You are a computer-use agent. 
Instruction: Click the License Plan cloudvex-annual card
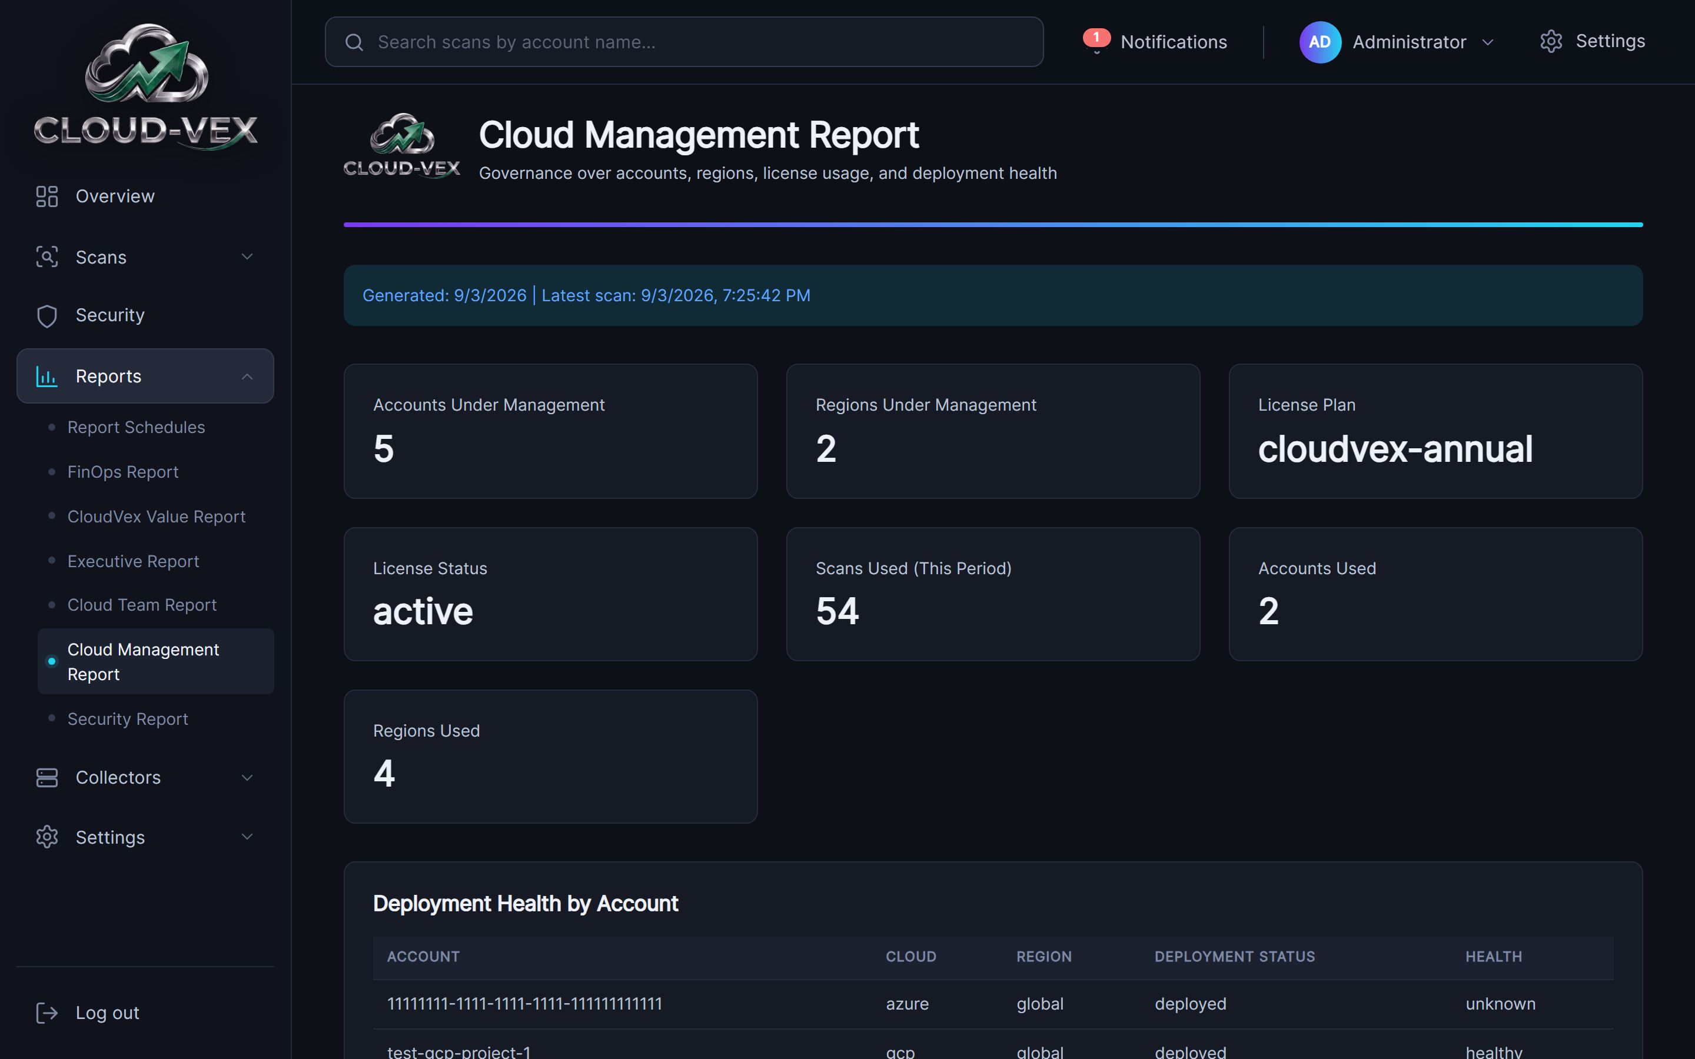point(1435,431)
